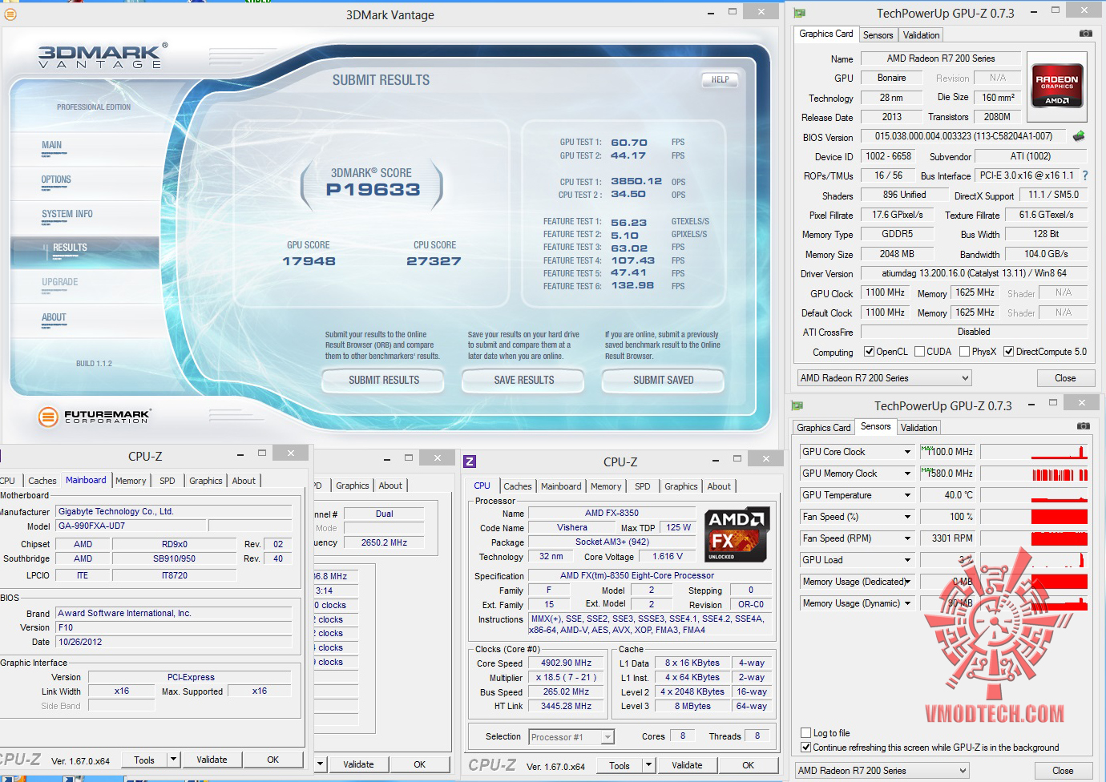Viewport: 1106px width, 782px height.
Task: Open the About tab in CPU-Z Mainboard window
Action: [244, 481]
